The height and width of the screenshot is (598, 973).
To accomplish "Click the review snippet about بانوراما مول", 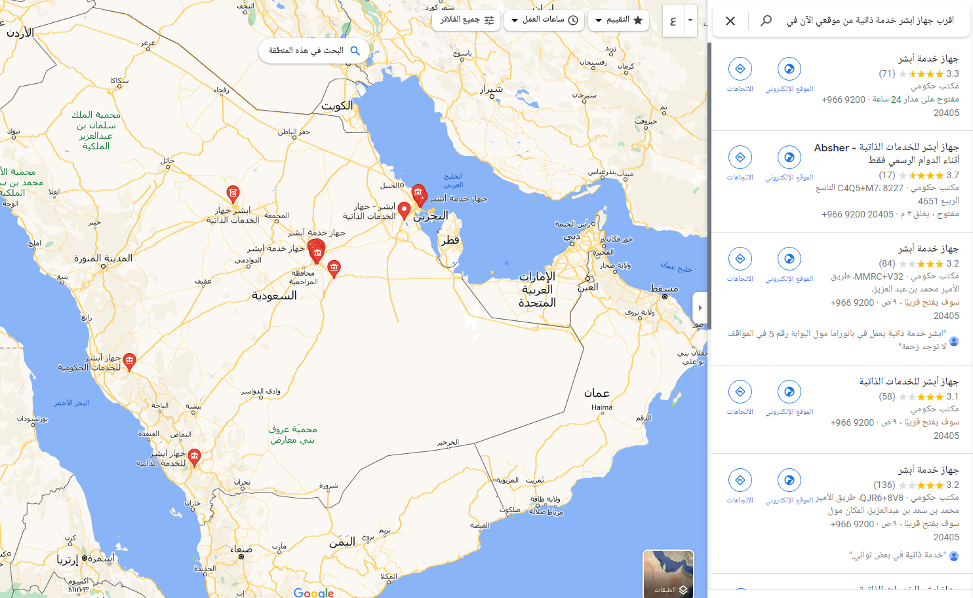I will (x=837, y=340).
